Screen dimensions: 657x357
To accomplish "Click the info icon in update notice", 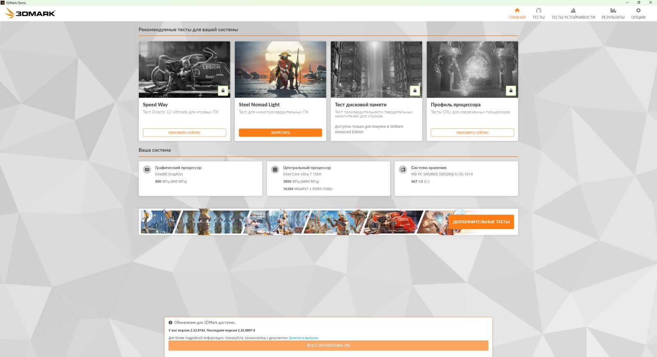I will 170,323.
